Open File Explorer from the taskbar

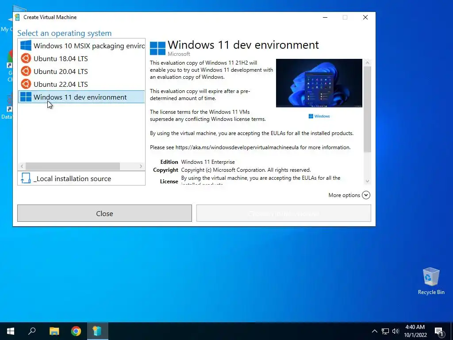point(54,331)
